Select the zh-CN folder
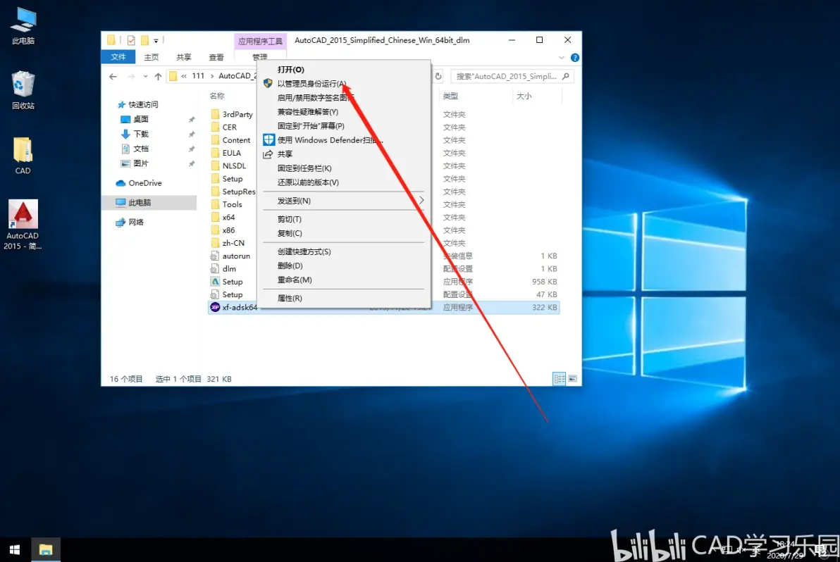The height and width of the screenshot is (562, 840). [x=228, y=242]
